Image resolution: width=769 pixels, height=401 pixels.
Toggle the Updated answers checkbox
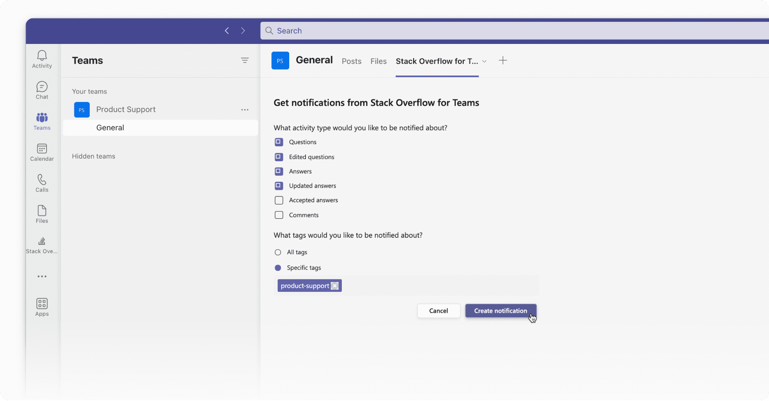(279, 186)
